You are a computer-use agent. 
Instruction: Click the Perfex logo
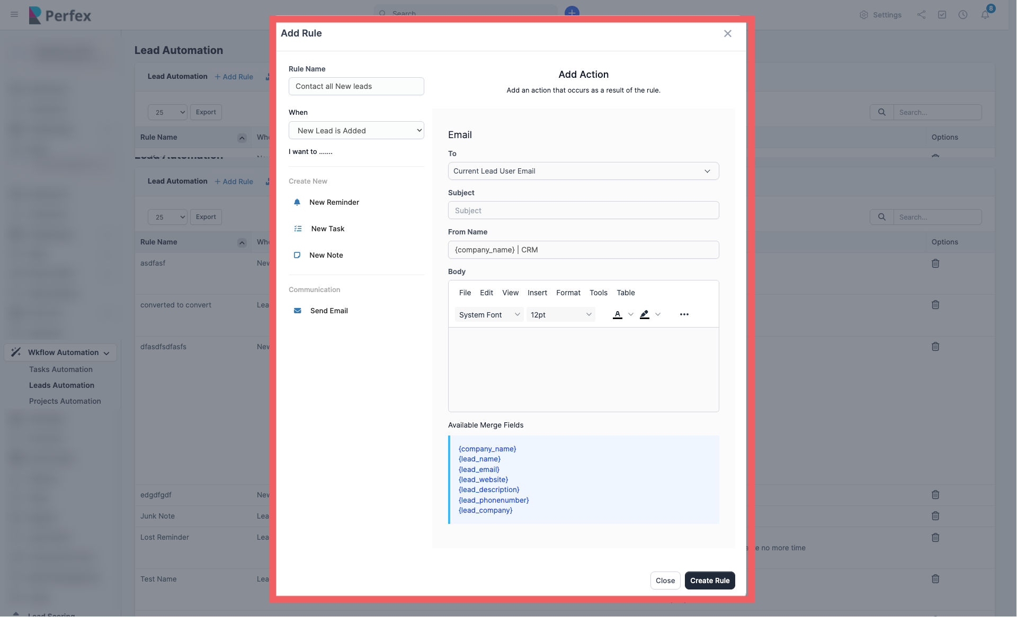(60, 15)
